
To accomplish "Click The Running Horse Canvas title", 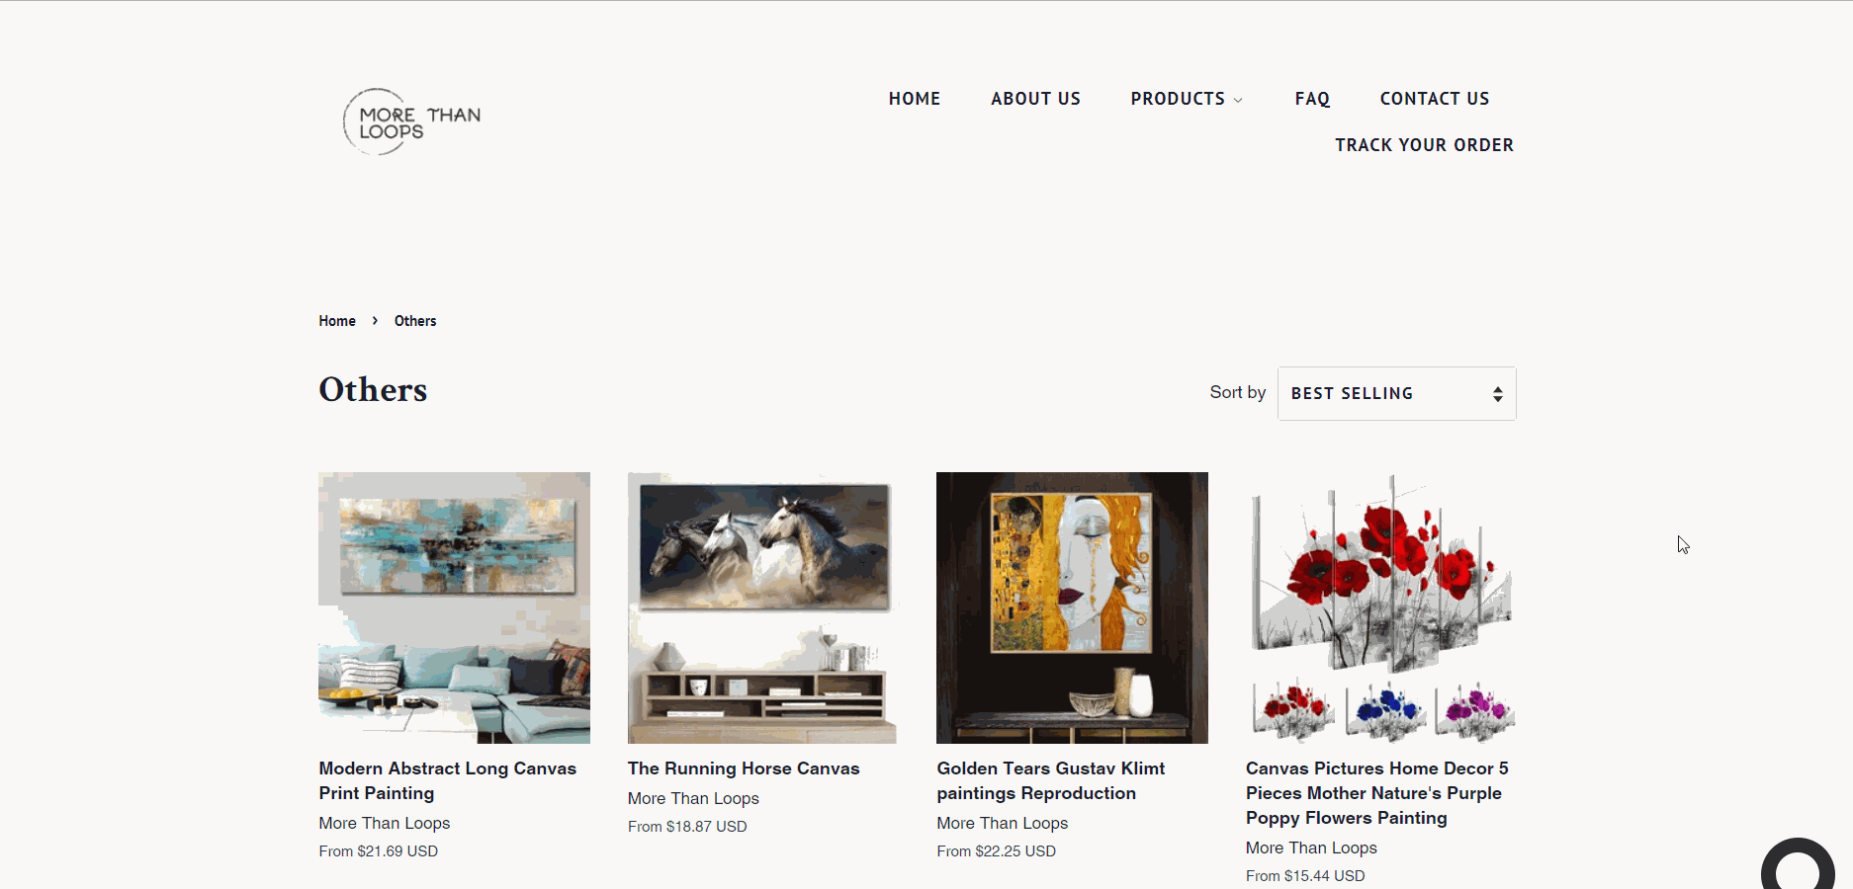I will [744, 768].
